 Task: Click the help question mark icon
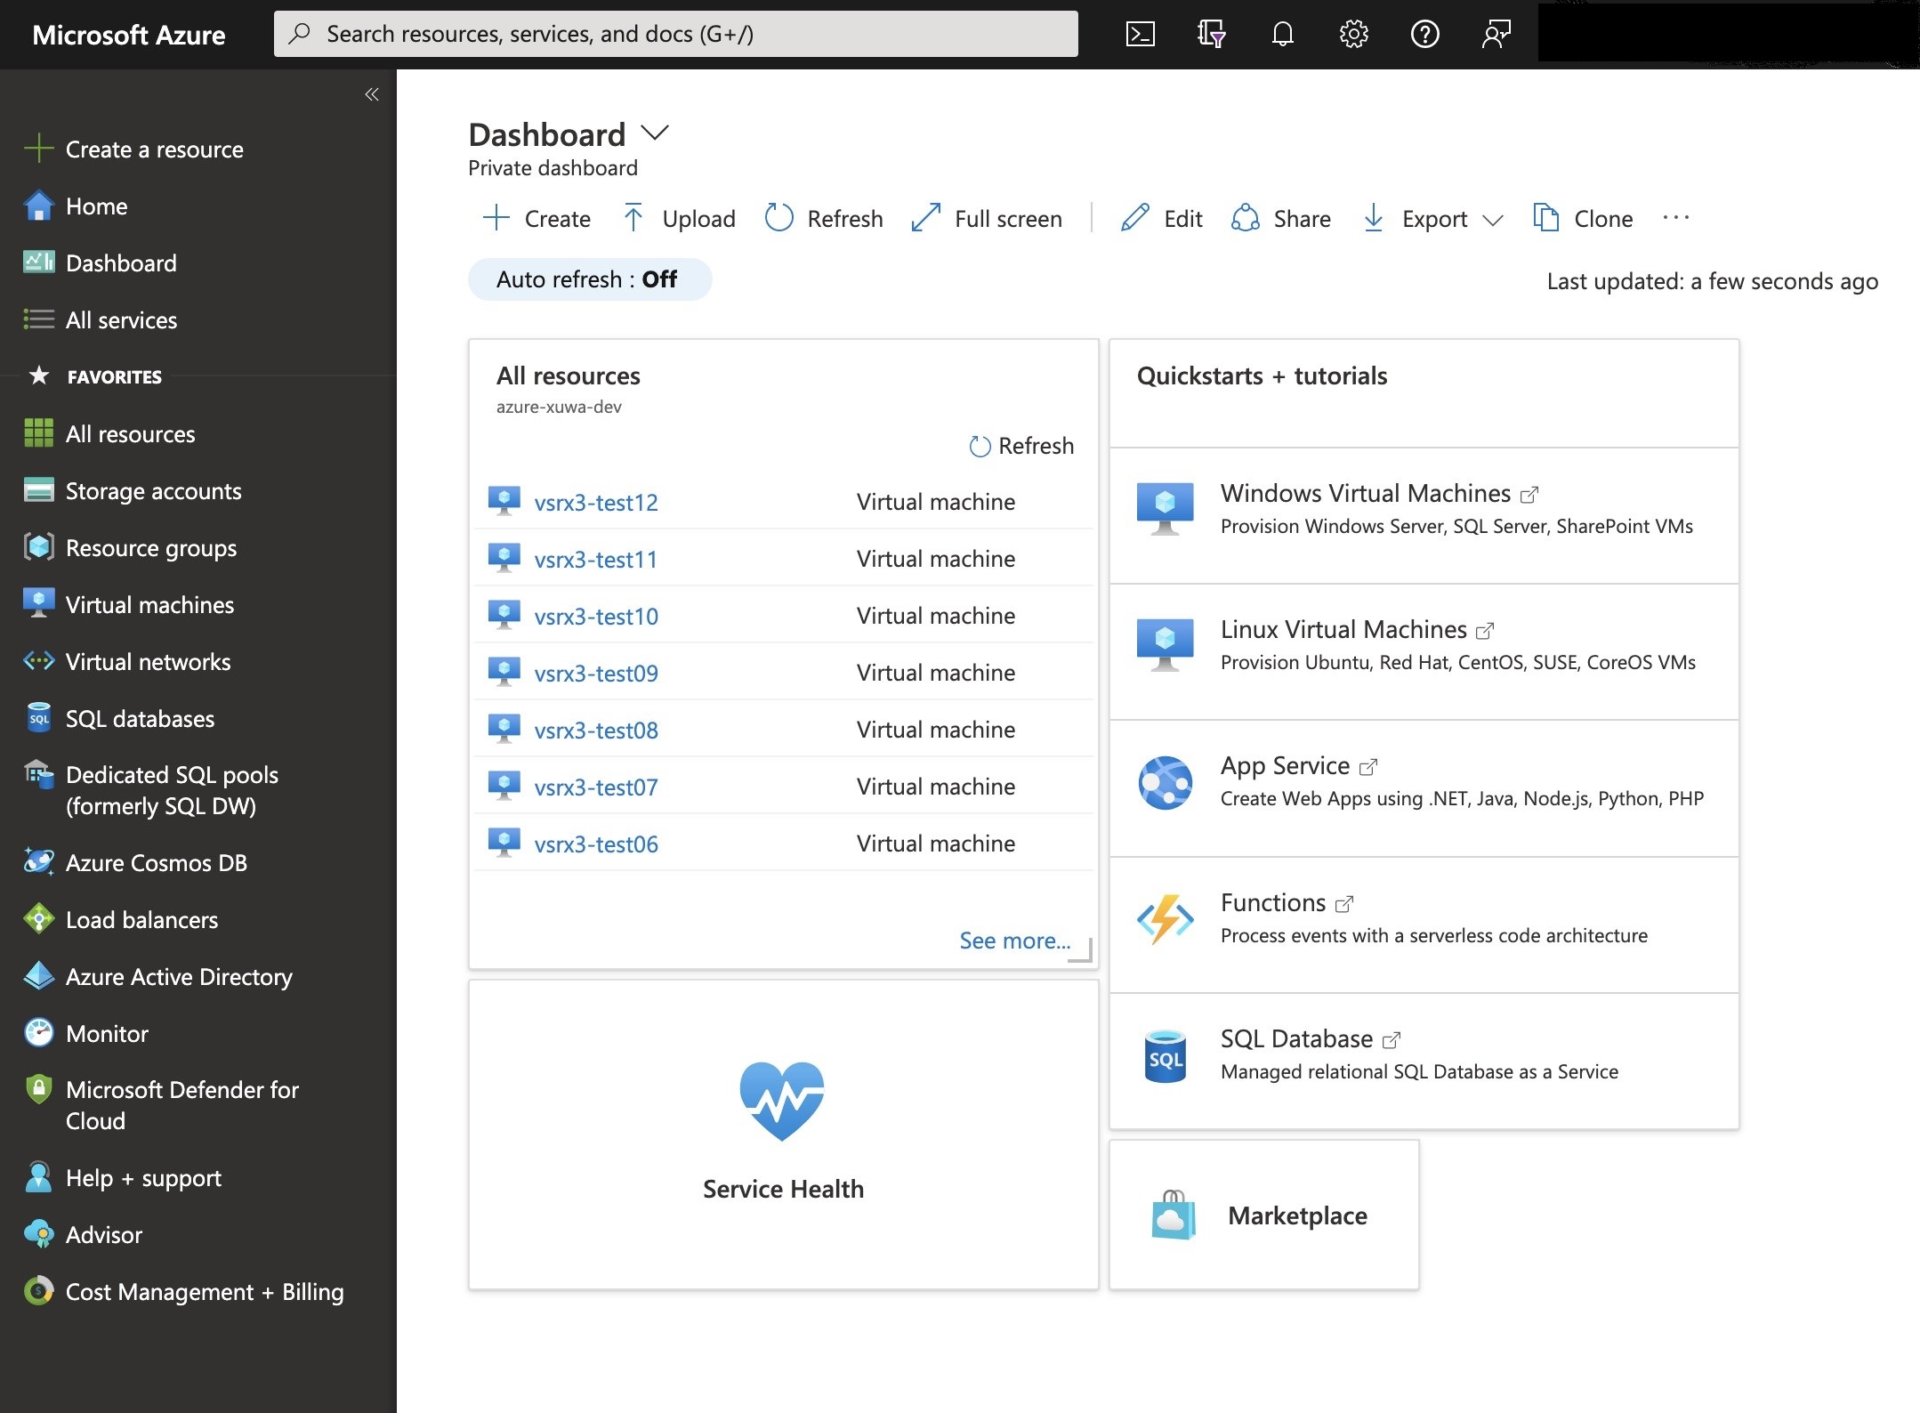[1424, 34]
